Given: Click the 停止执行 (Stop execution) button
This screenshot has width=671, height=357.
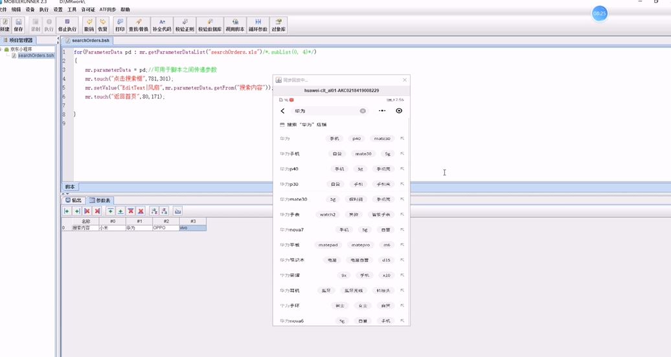Looking at the screenshot, I should pos(67,25).
